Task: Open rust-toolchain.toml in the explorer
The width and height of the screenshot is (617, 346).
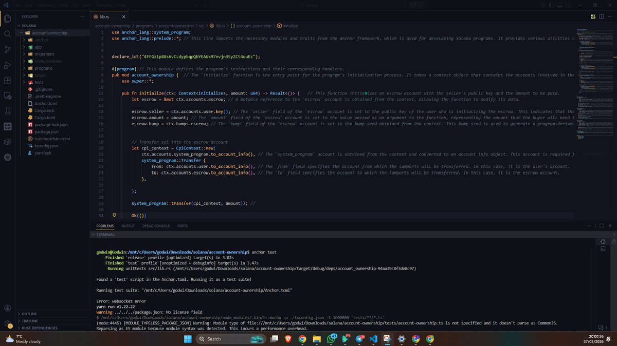Action: (53, 139)
